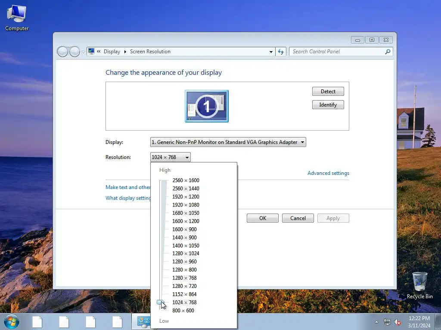Select 1440 × 900 resolution
The image size is (441, 330).
(x=184, y=237)
